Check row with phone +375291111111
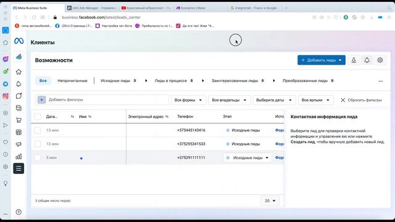Viewport: 395px width, 222px height. [x=38, y=158]
